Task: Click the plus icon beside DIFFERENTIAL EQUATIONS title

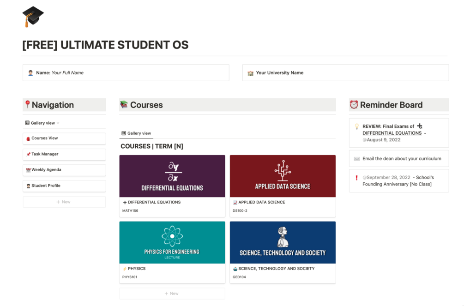Action: tap(125, 203)
